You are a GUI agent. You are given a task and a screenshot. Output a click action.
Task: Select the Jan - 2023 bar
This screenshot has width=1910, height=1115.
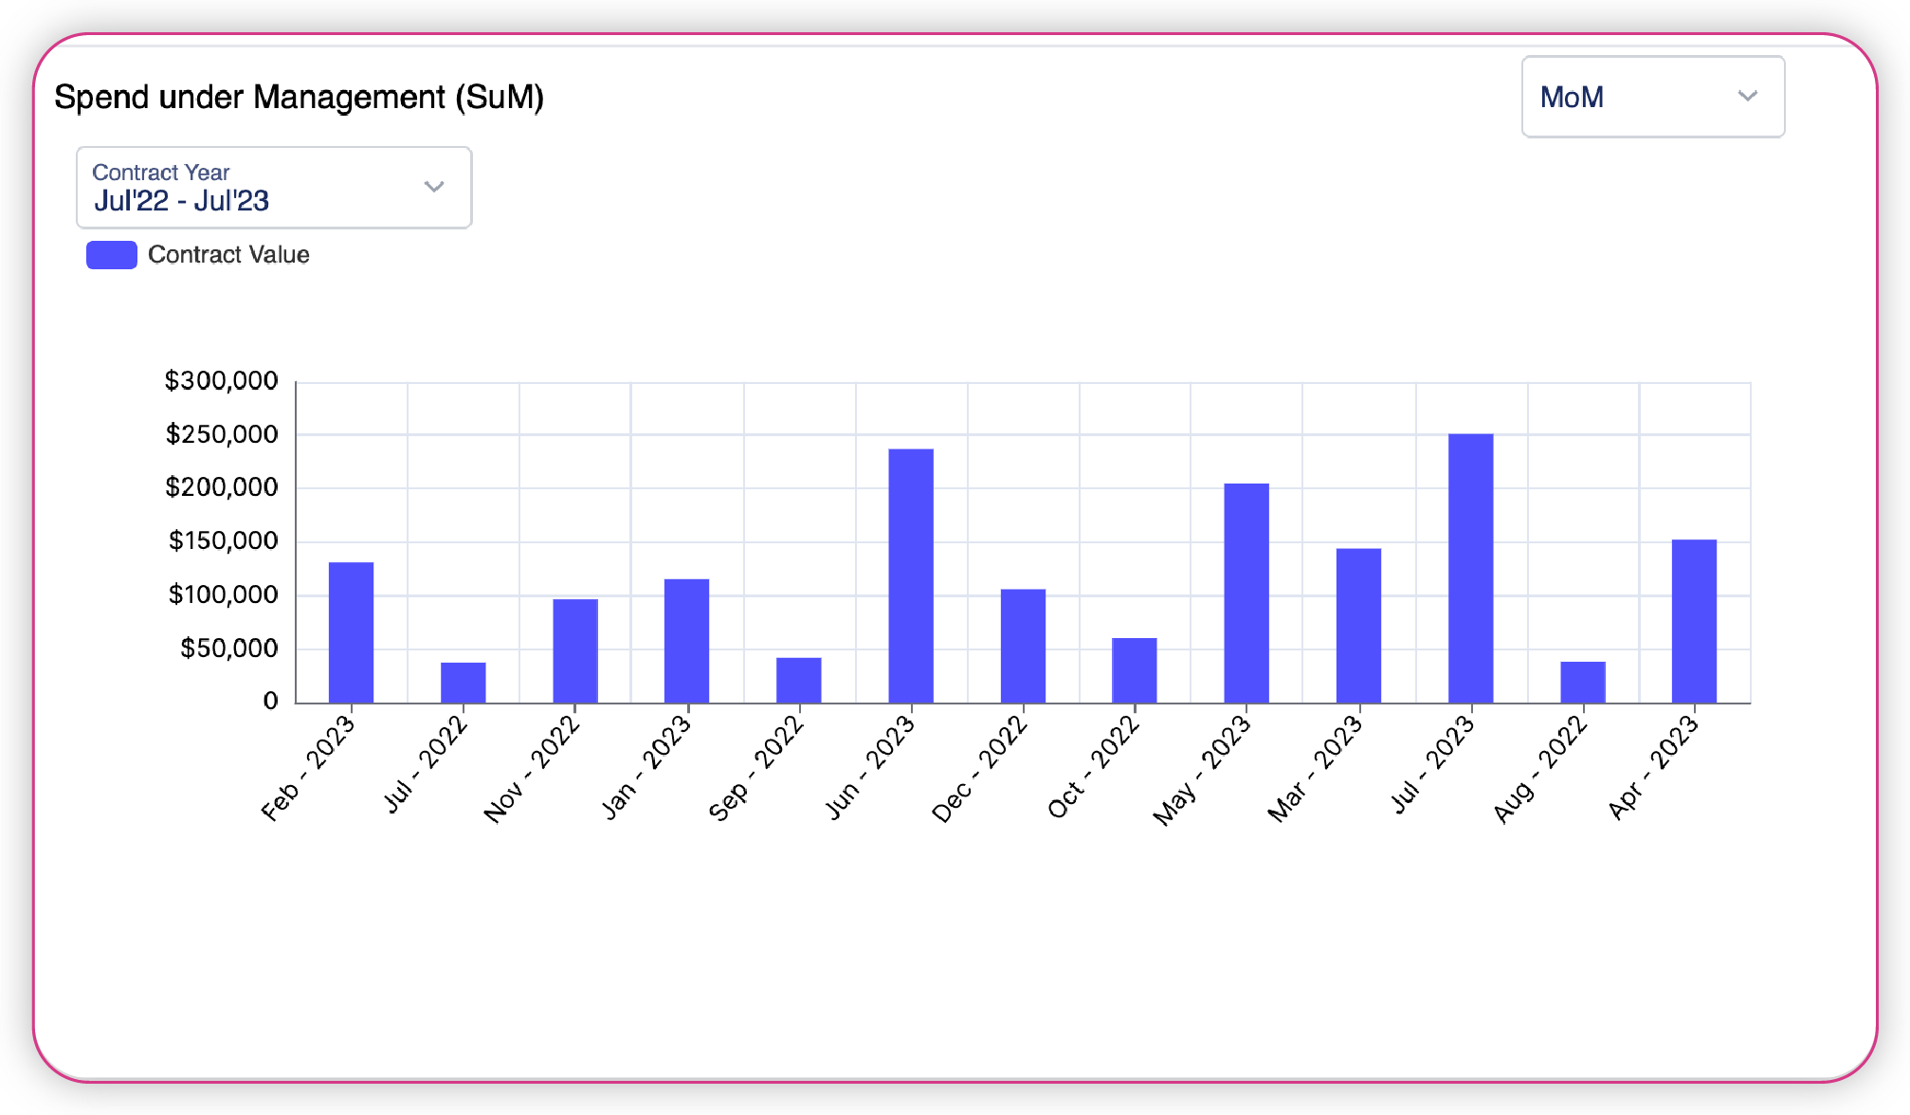[x=686, y=641]
